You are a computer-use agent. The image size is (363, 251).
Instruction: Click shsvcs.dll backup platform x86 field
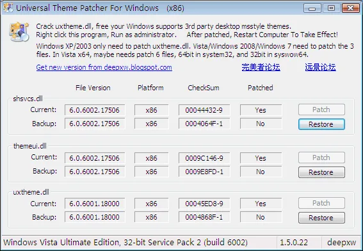coord(151,124)
